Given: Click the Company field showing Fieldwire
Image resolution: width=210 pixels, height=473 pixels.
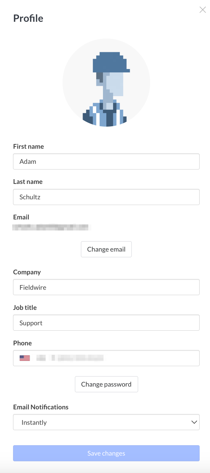Looking at the screenshot, I should [106, 287].
